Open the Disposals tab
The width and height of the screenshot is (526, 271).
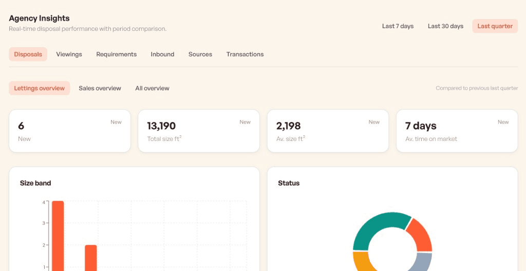point(28,54)
